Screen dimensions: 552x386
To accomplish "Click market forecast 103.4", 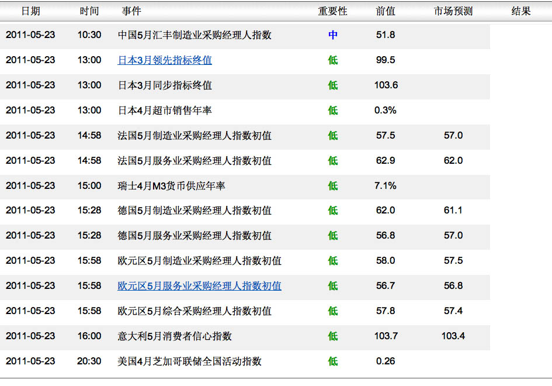I will pyautogui.click(x=453, y=336).
